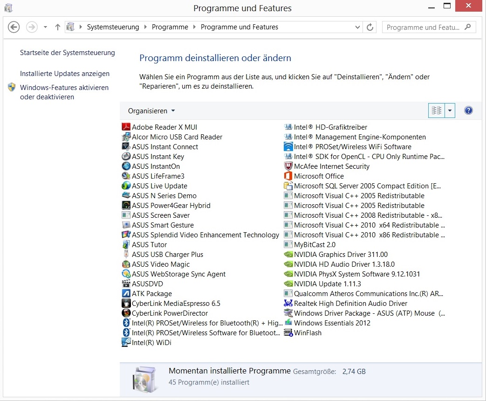486x401 pixels.
Task: Click the ATK Package icon
Action: point(126,293)
